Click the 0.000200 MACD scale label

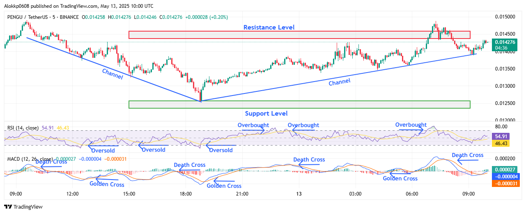[x=505, y=158]
